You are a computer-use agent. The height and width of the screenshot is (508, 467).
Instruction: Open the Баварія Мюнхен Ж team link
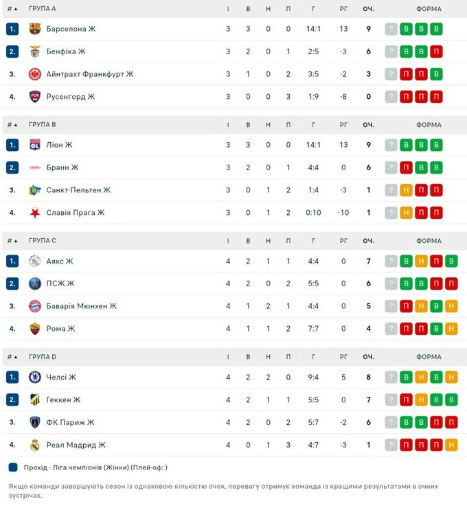pos(82,306)
